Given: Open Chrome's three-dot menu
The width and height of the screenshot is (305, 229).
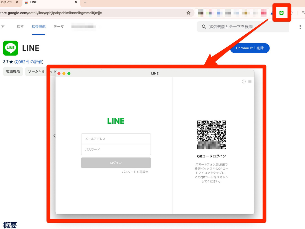Looking at the screenshot, I should pyautogui.click(x=300, y=26).
